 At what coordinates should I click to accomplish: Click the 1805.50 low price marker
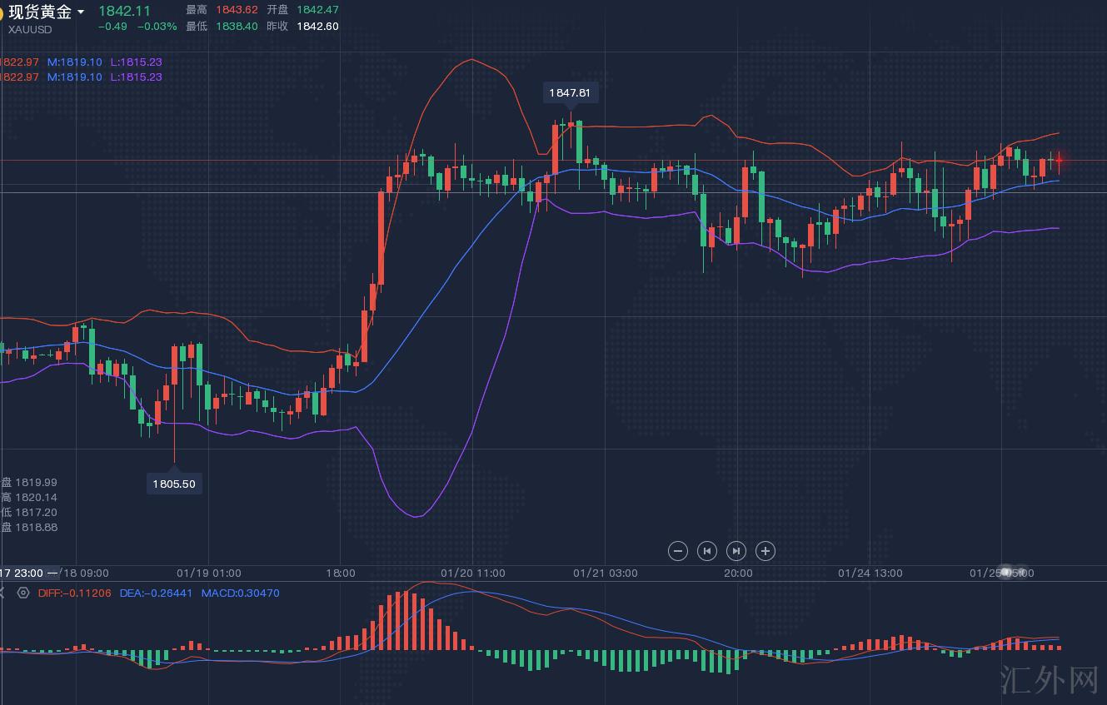coord(174,484)
